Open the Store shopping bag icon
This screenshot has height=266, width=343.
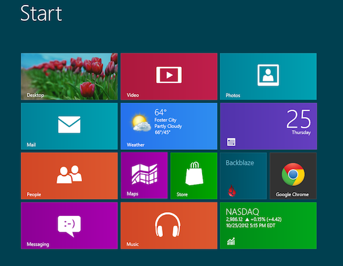194,174
